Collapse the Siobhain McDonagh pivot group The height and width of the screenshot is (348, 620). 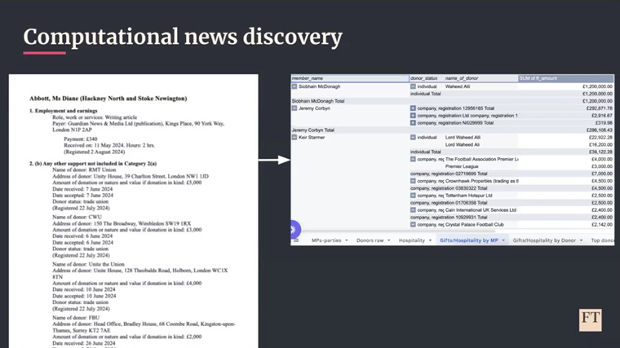294,86
